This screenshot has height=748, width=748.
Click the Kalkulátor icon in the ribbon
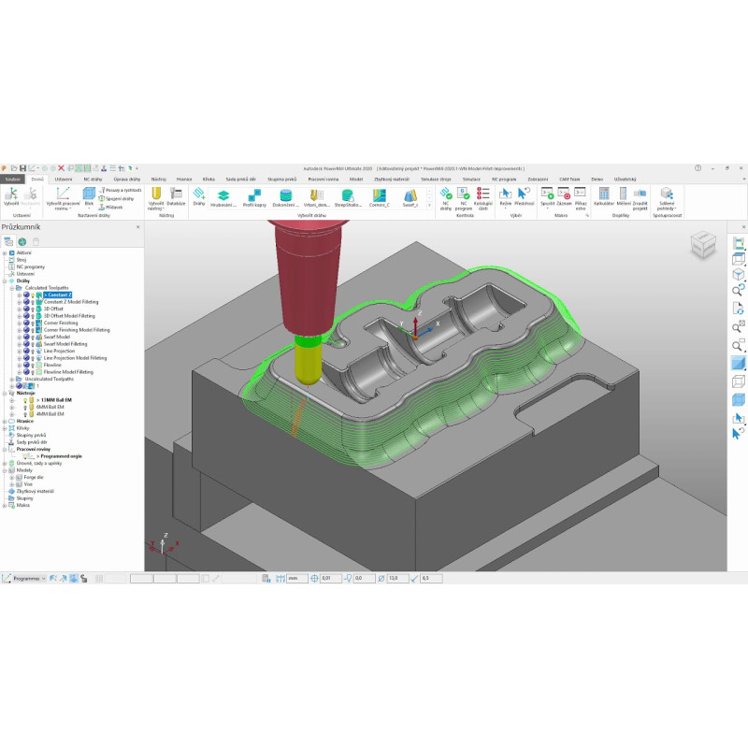click(603, 195)
